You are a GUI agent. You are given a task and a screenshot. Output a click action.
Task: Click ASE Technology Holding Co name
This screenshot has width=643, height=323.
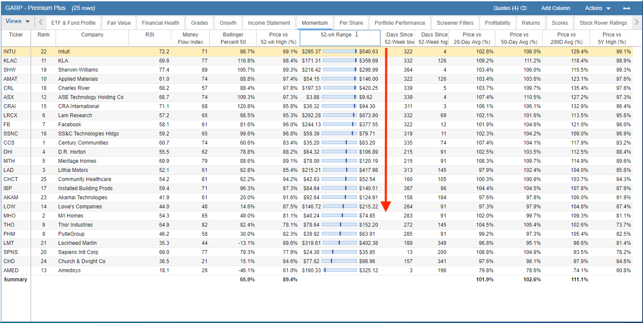pyautogui.click(x=91, y=97)
